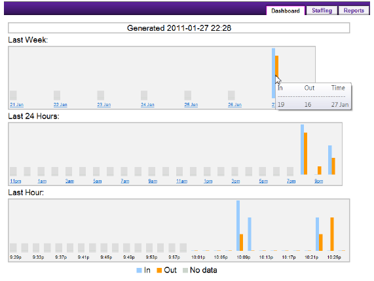This screenshot has height=281, width=374.
Task: Click the gray No data legend swatch
Action: [x=185, y=271]
